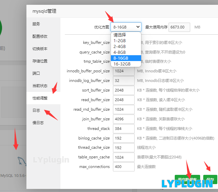218x192 pixels.
Task: Edit the thread_cache_size input field
Action: [124, 148]
